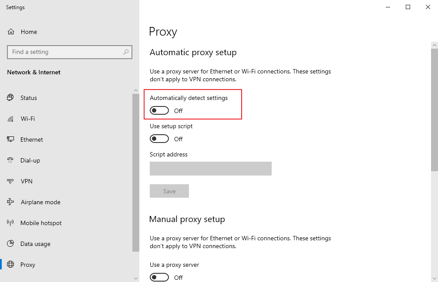Open Dial-up via its phone icon
Image resolution: width=438 pixels, height=282 pixels.
point(10,160)
